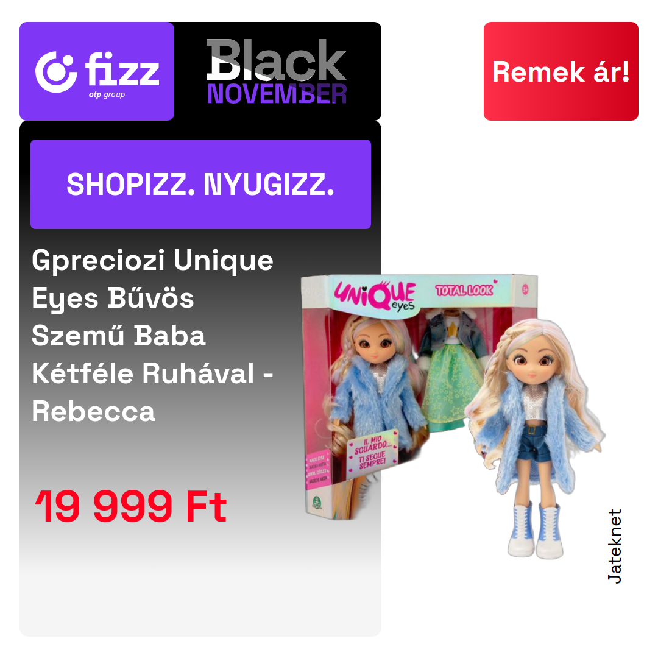This screenshot has height=658, width=658.
Task: Select the red Remek ár! badge
Action: (x=561, y=71)
